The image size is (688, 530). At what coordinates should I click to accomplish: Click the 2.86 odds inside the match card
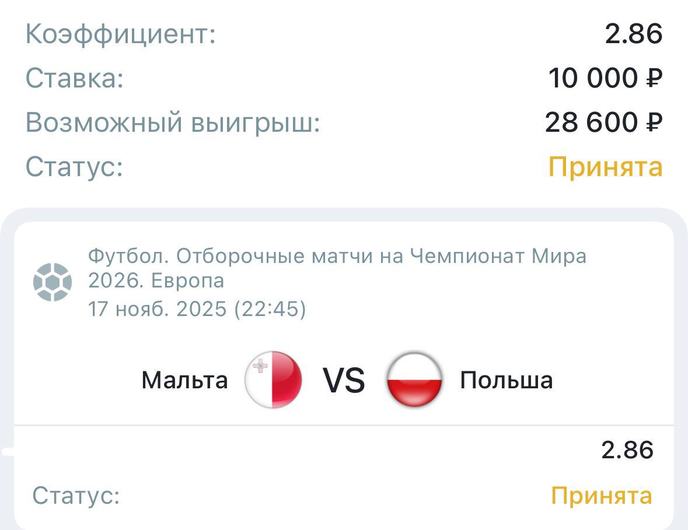(627, 450)
